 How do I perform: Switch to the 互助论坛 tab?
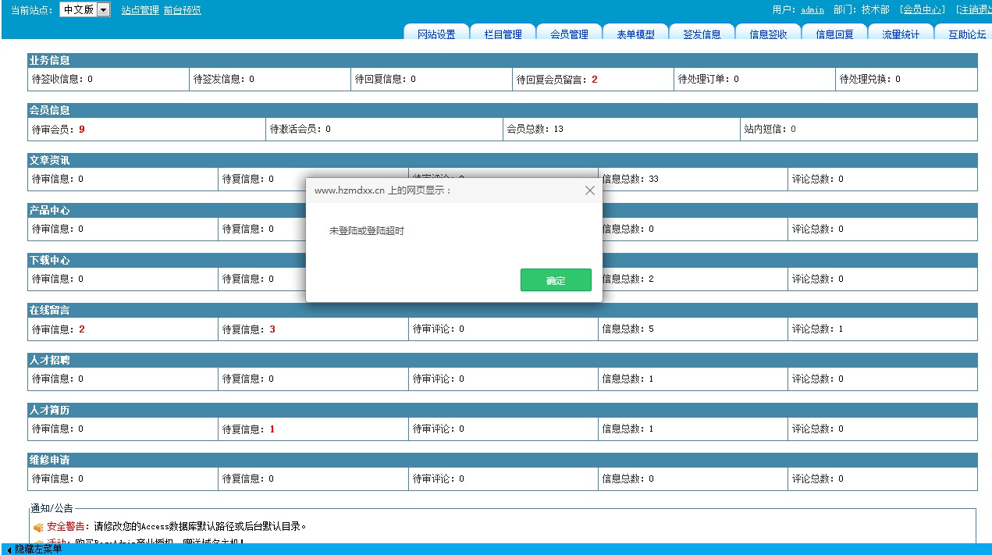pyautogui.click(x=966, y=34)
